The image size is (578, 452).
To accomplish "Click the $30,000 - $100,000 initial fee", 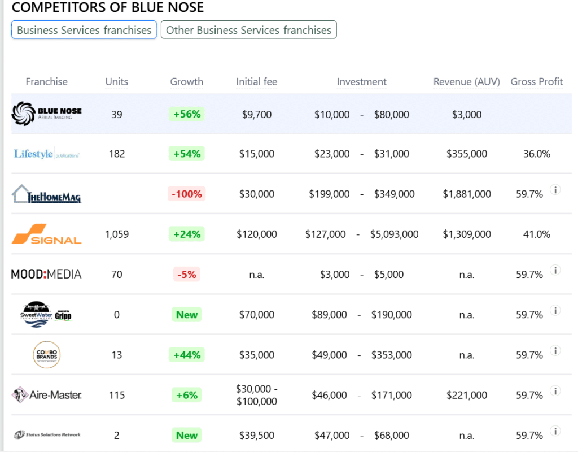I will (x=257, y=395).
